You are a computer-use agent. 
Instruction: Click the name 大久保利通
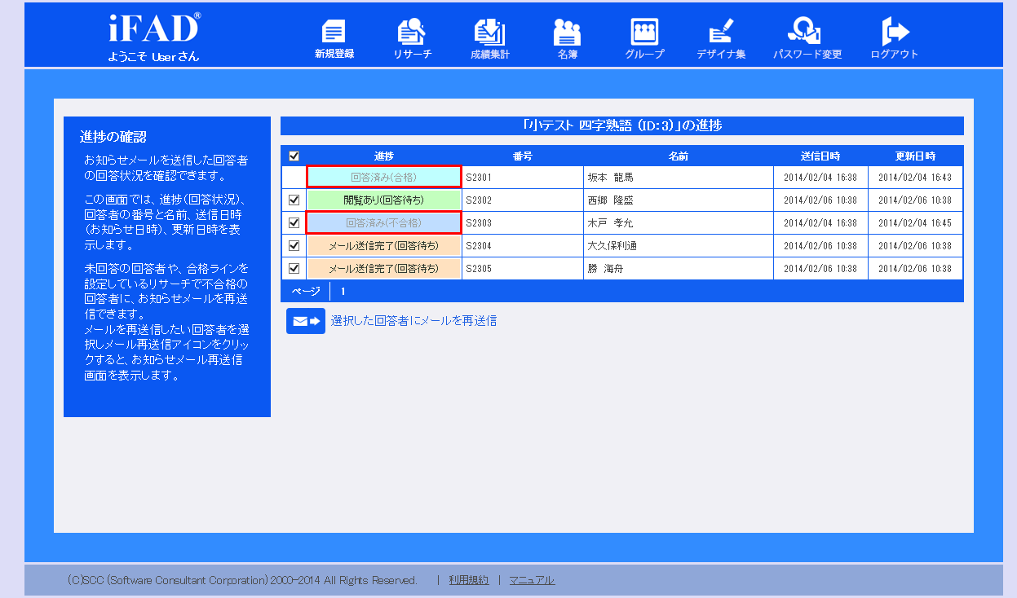point(612,245)
